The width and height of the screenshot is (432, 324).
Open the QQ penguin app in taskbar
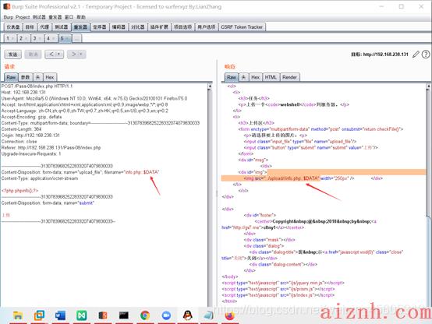coord(187,315)
